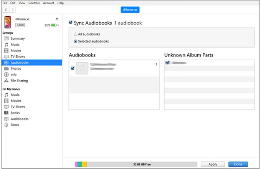
Task: Click the storage capacity usage bar
Action: coord(136,164)
